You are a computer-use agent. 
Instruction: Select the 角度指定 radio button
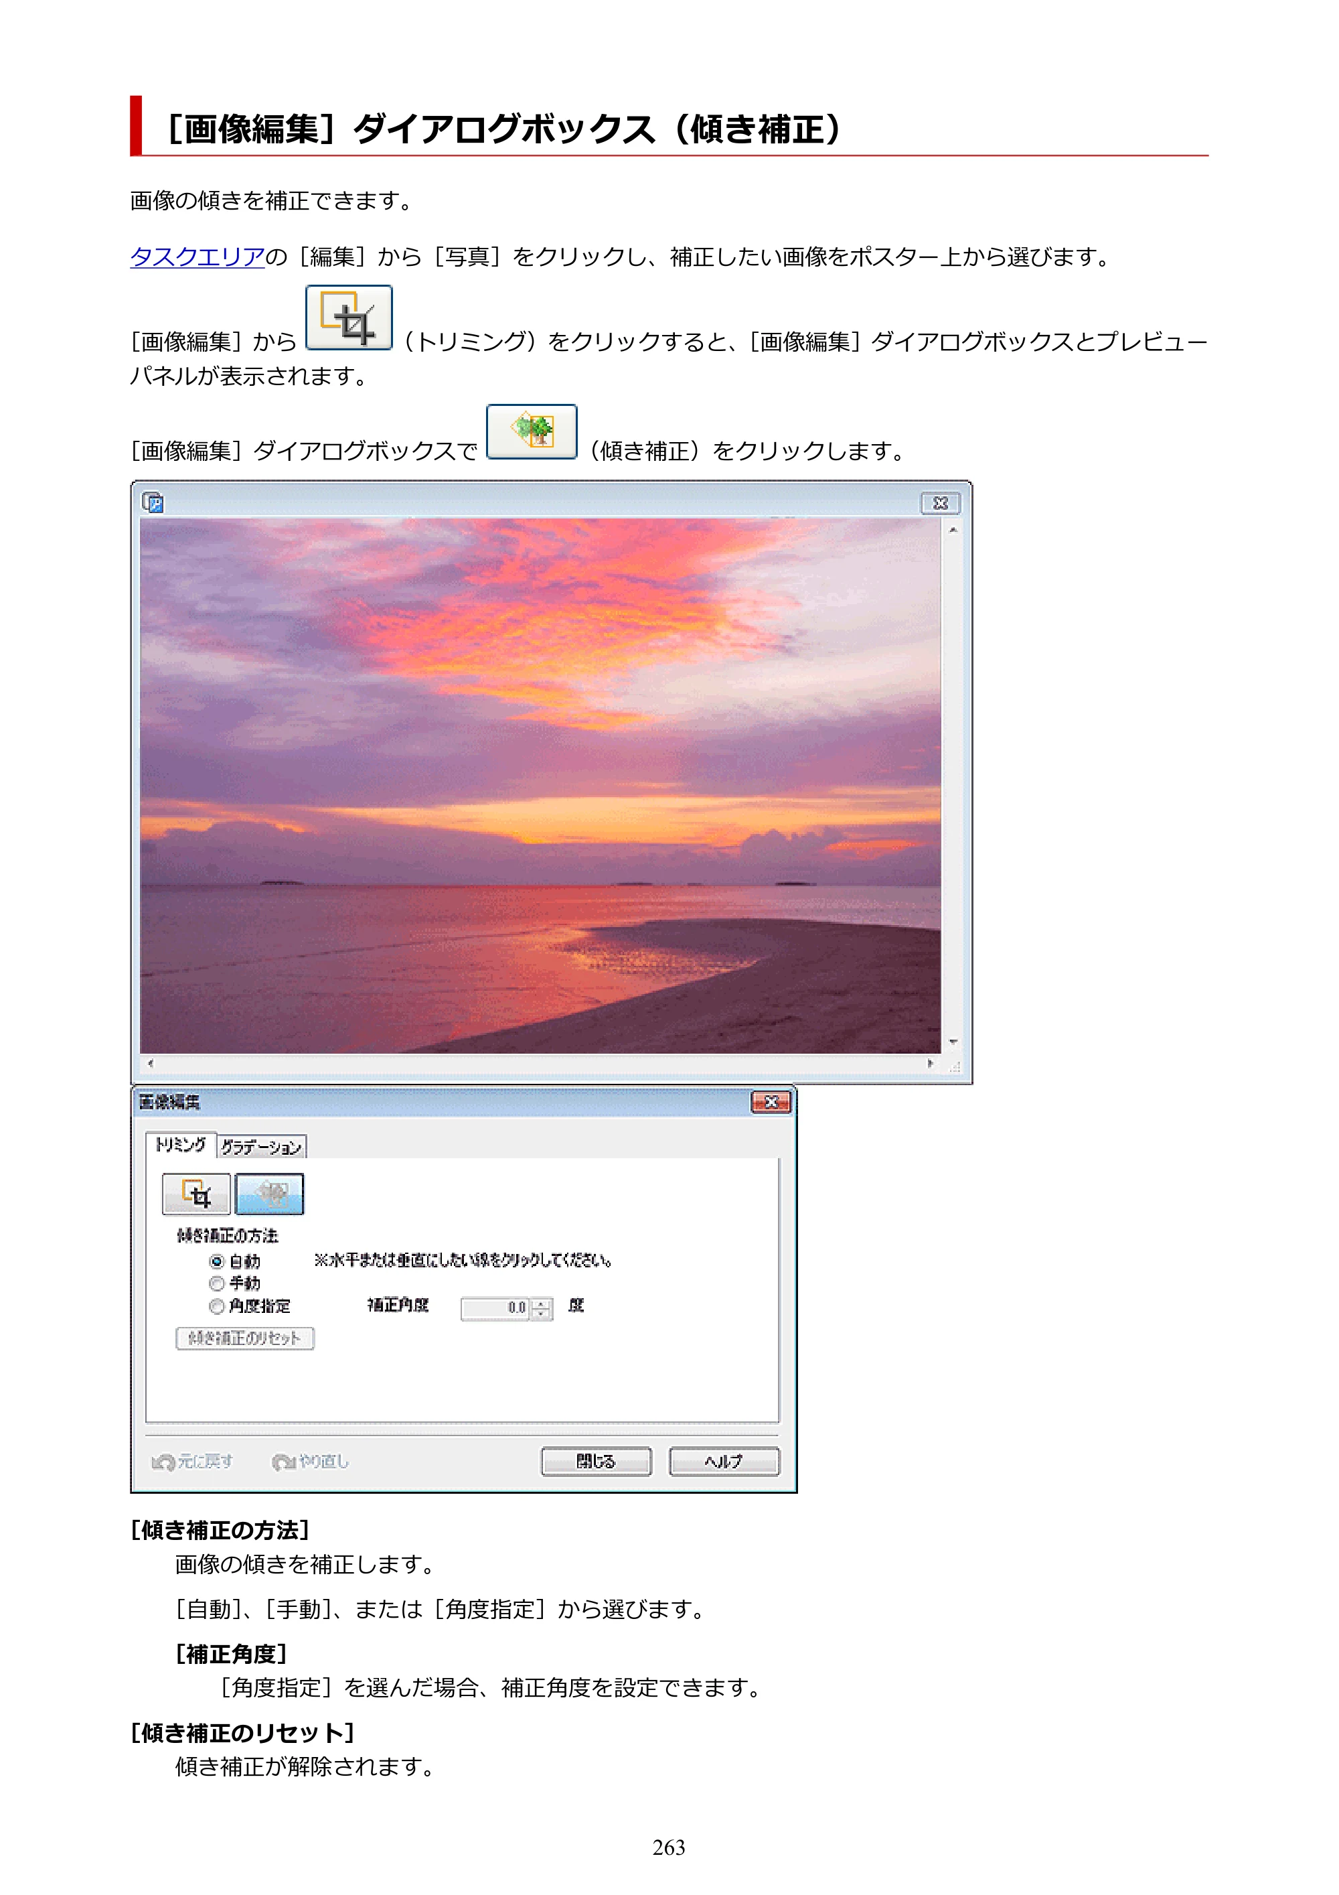217,1306
